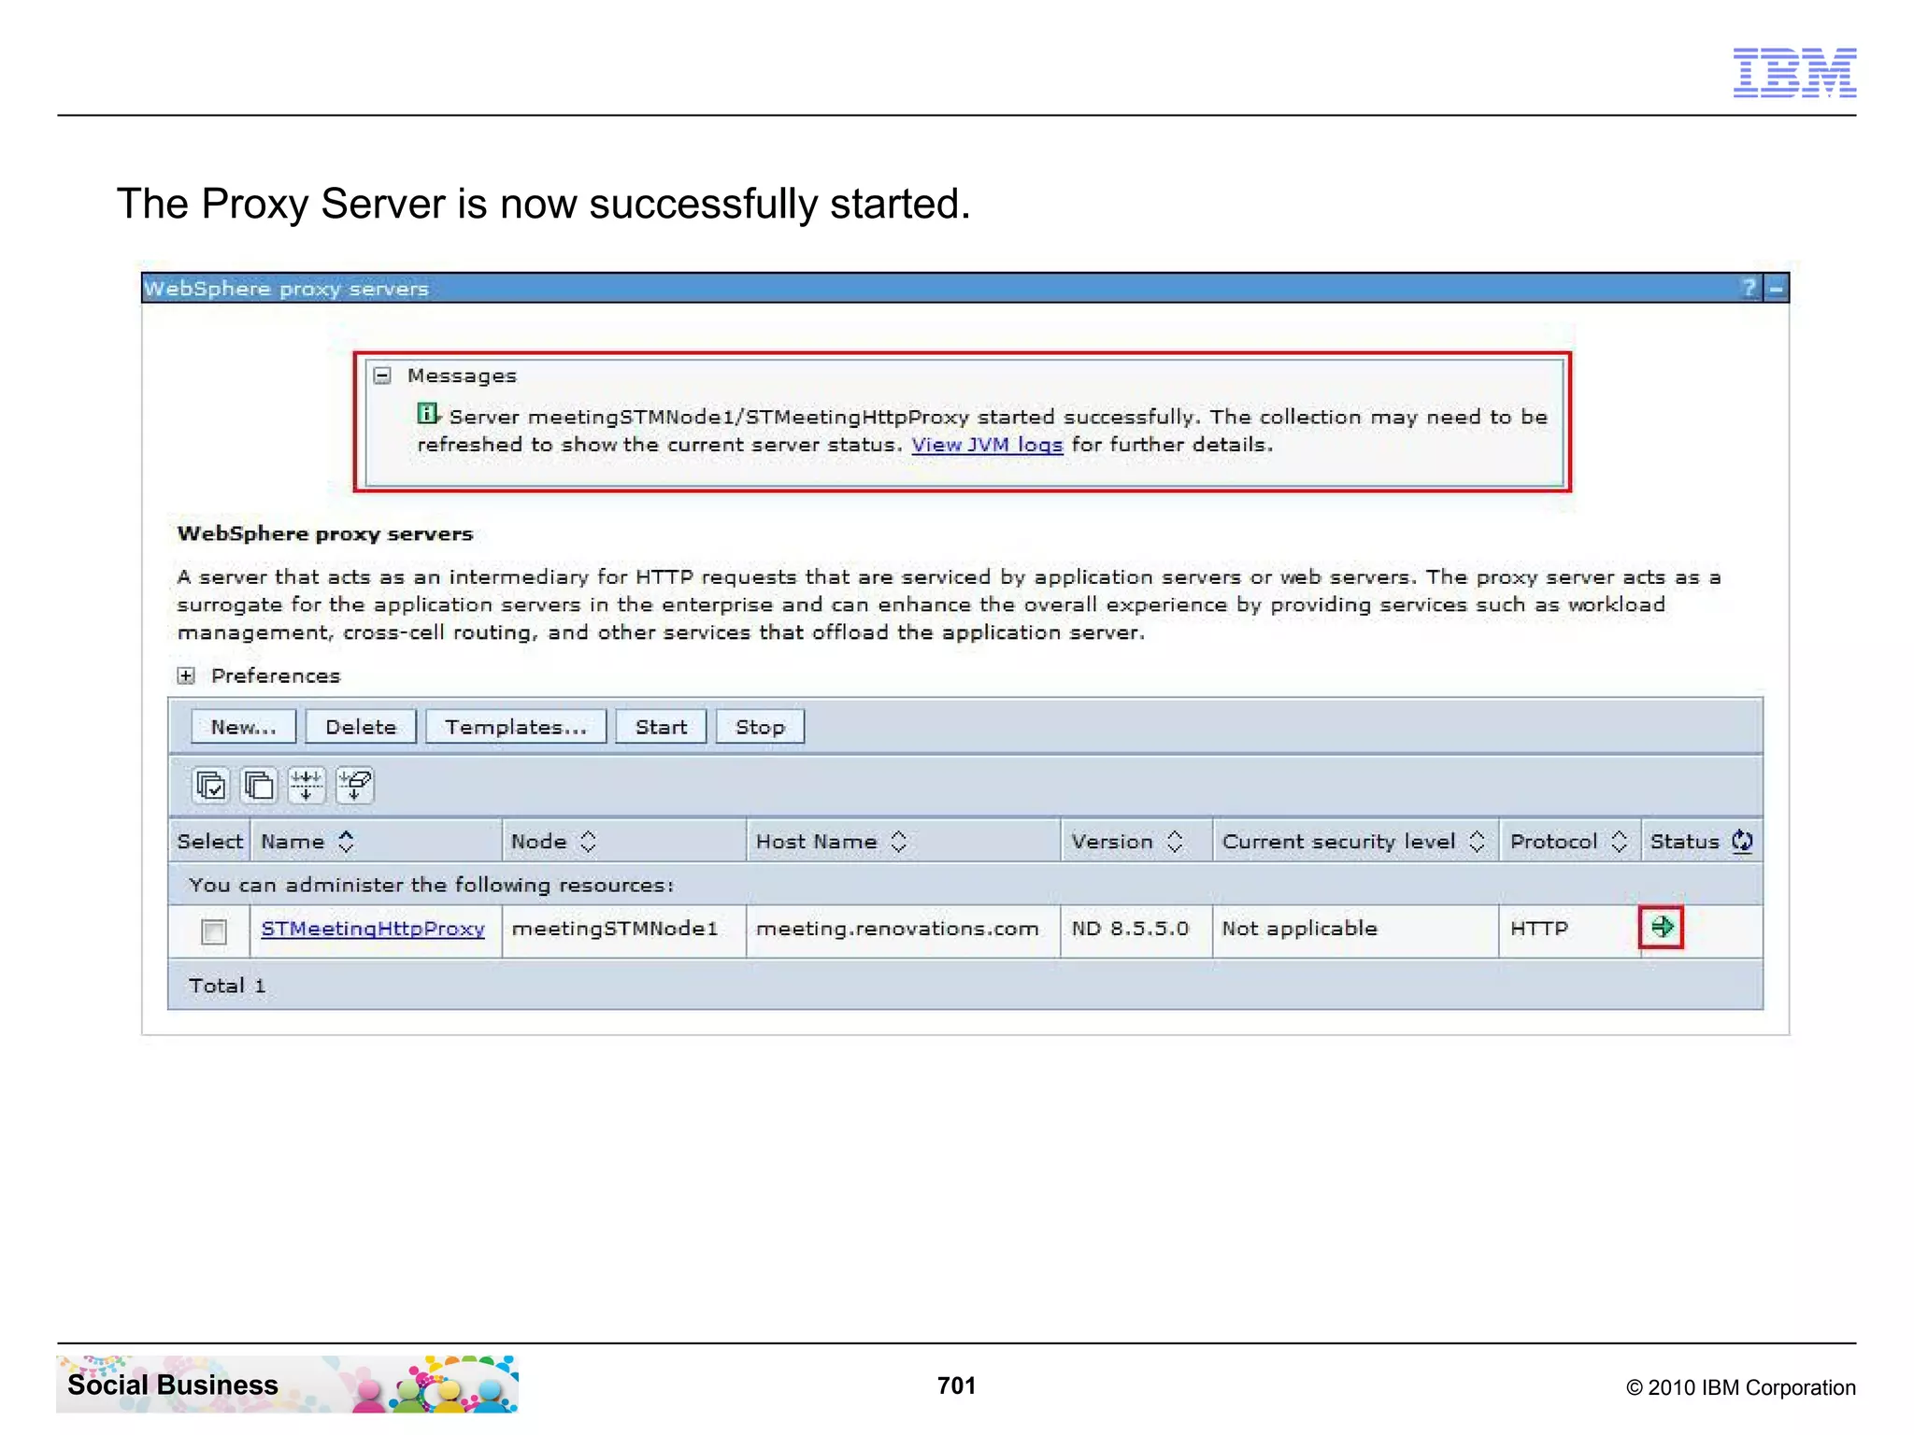Open the View JVM logs link

click(987, 445)
